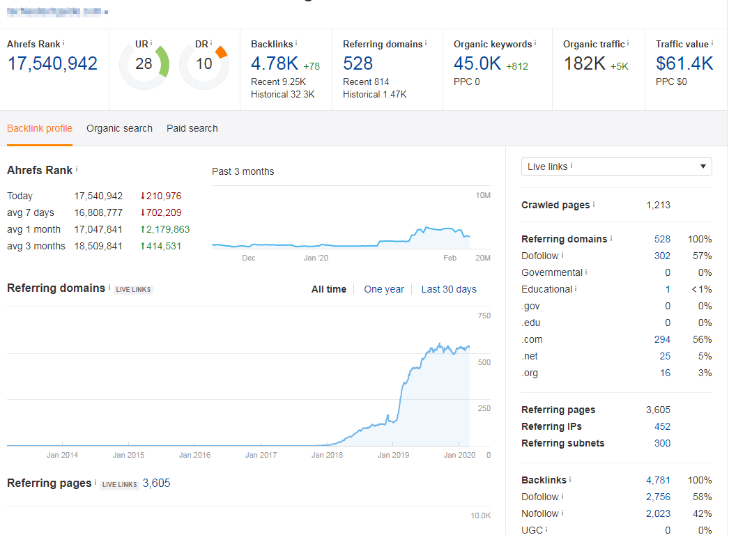This screenshot has width=729, height=535.
Task: Open the Live links dropdown
Action: click(617, 166)
